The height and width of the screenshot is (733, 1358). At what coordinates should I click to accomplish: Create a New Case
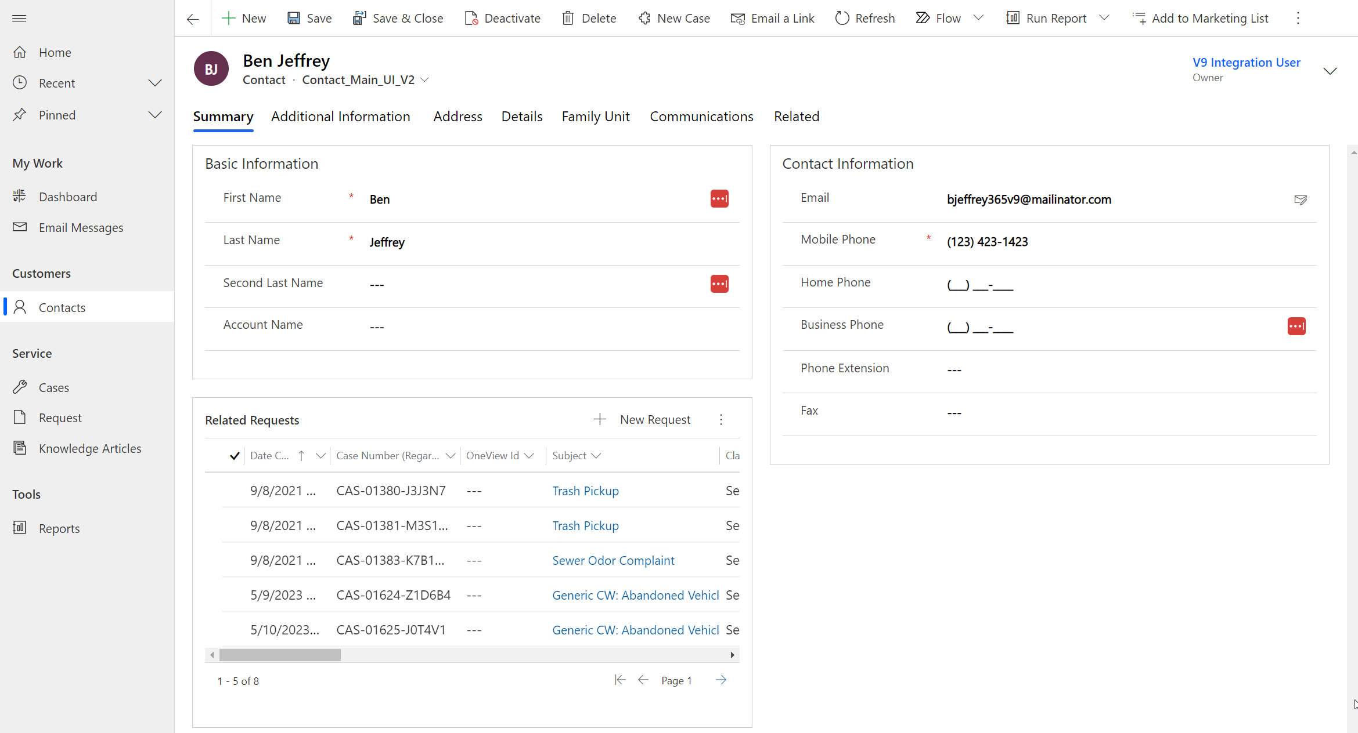click(x=673, y=18)
